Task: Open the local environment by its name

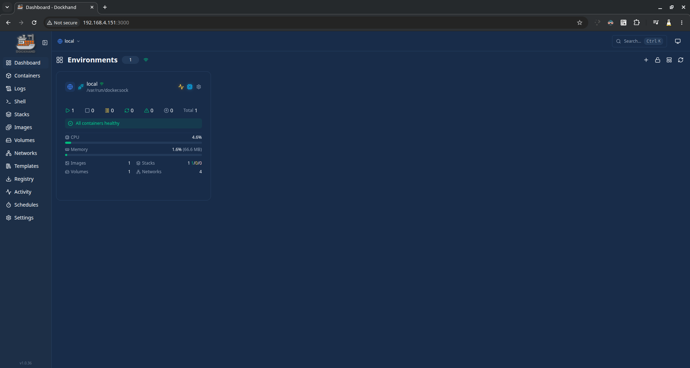Action: 92,84
